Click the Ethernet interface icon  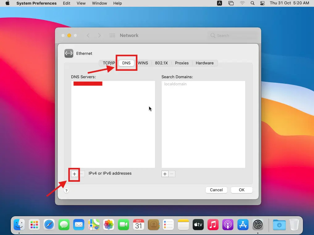(69, 53)
